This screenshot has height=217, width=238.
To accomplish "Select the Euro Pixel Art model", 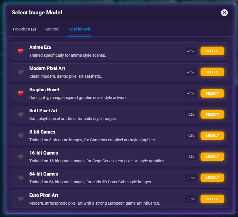I will click(212, 199).
